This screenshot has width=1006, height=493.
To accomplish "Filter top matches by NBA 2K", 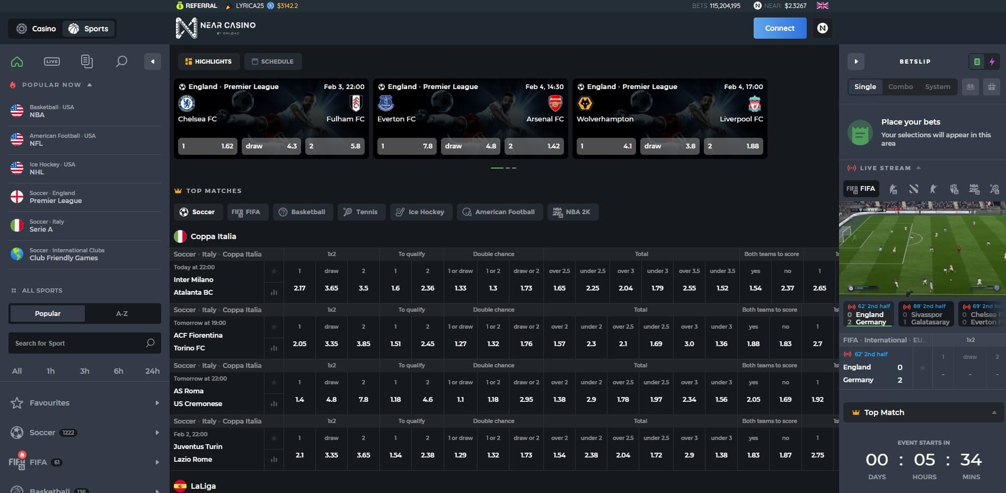I will 572,212.
